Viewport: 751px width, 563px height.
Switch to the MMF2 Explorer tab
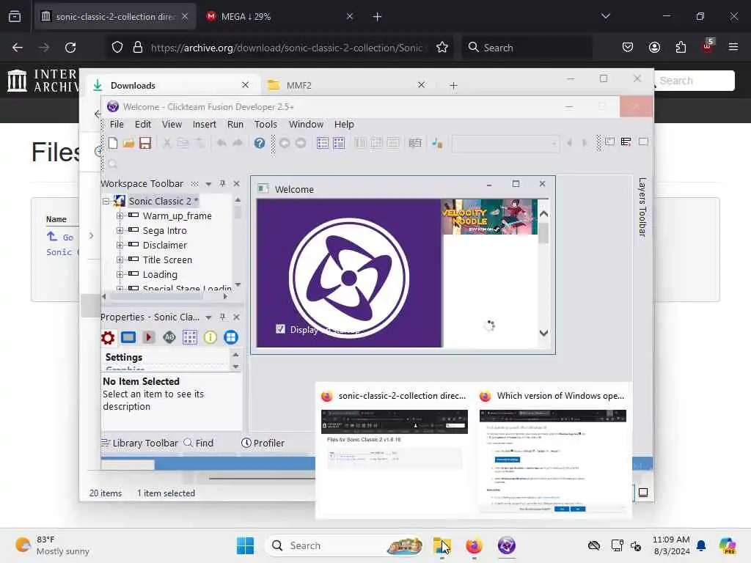[346, 85]
